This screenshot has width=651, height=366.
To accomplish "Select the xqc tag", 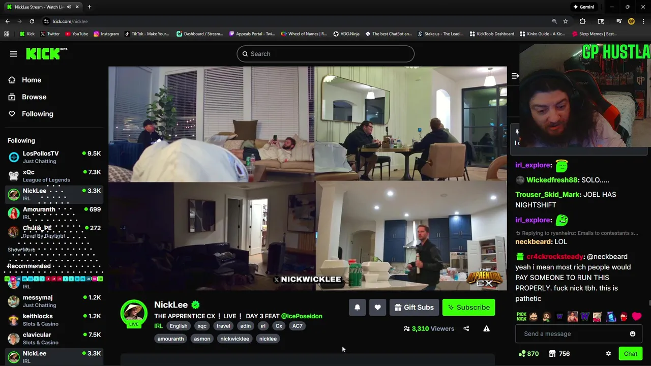I will [202, 326].
